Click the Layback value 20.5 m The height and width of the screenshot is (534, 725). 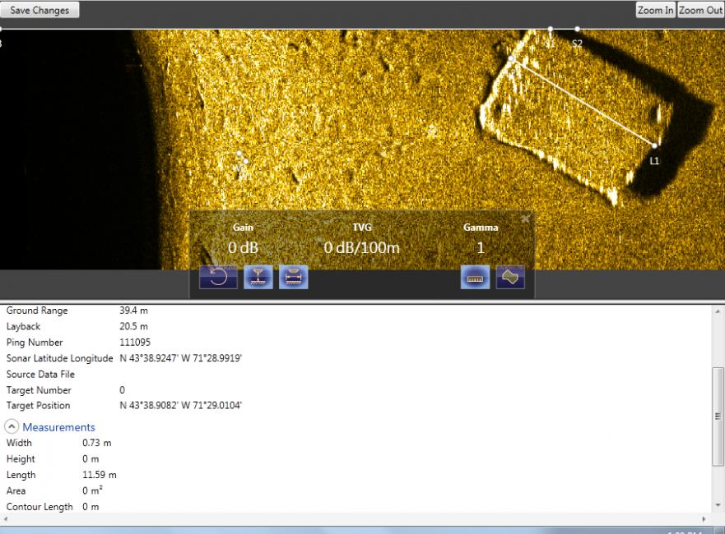point(133,326)
